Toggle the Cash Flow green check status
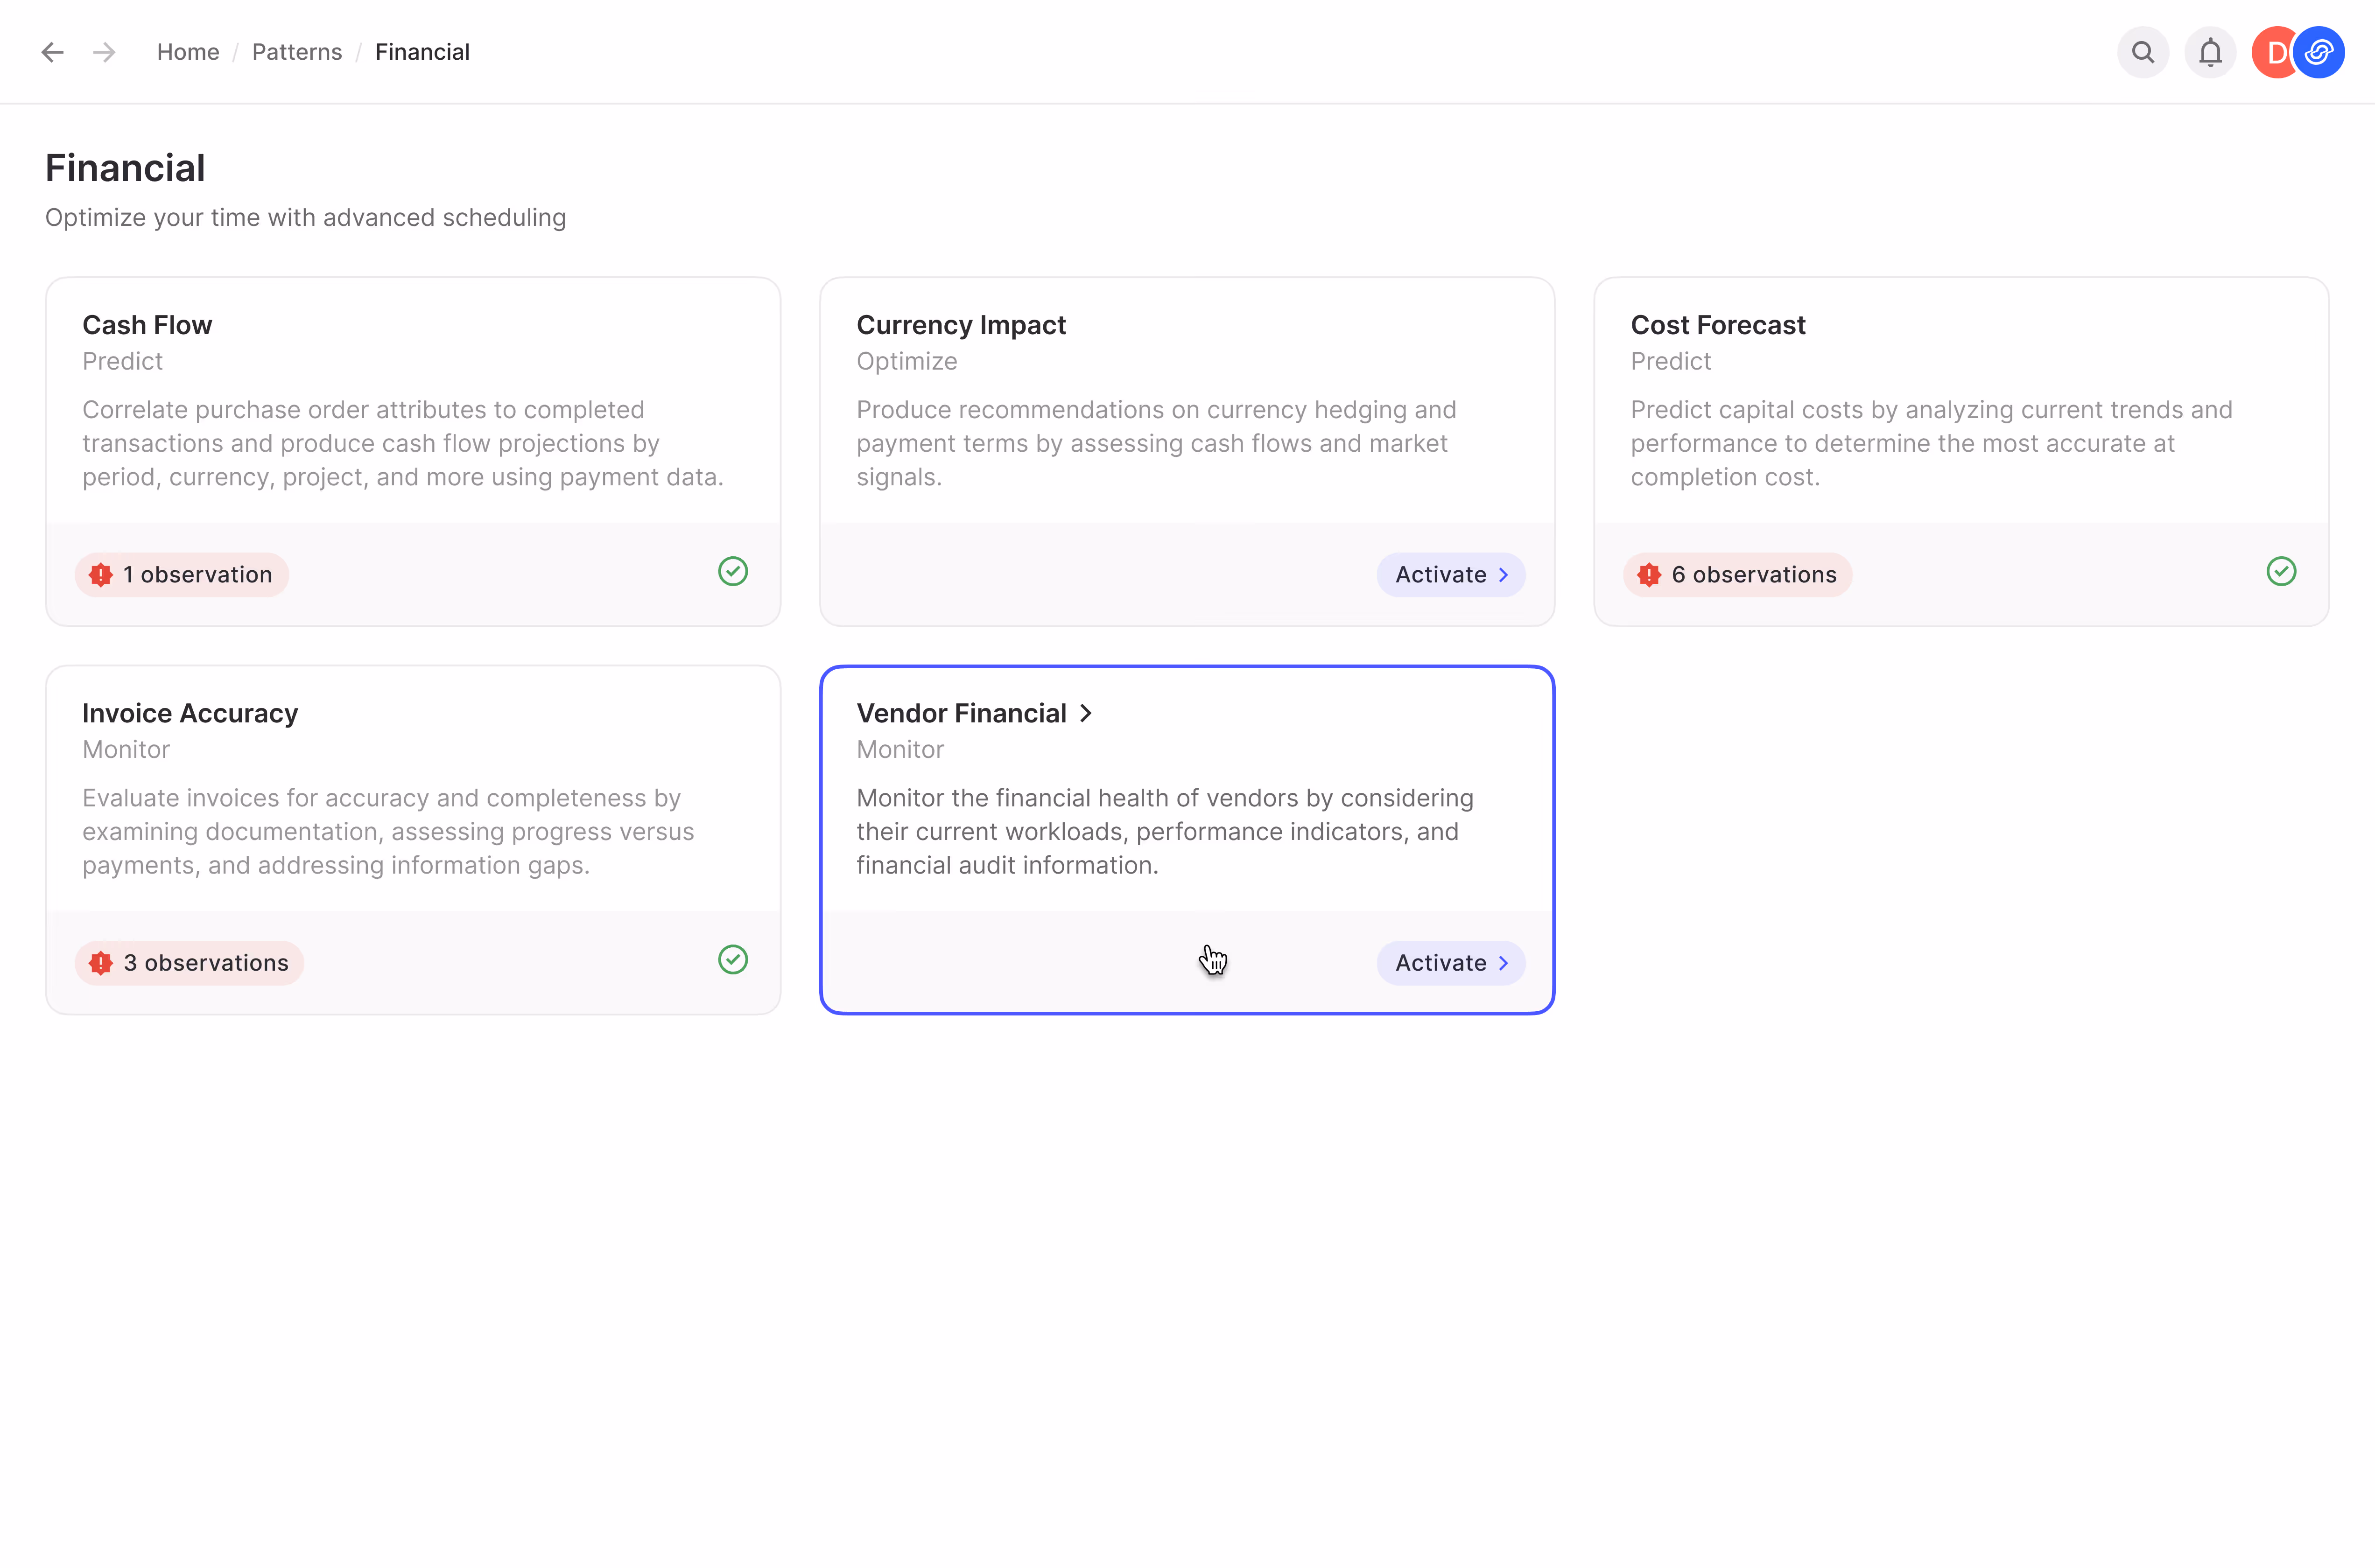 [x=733, y=572]
